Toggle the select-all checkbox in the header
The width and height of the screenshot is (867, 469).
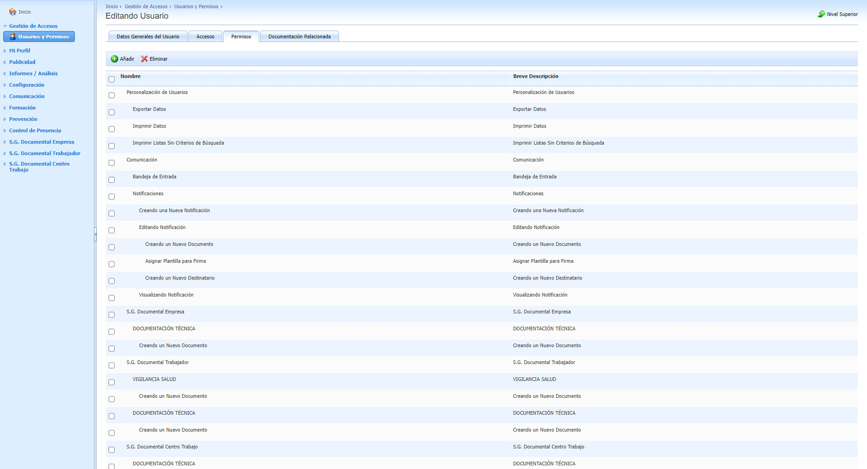[x=111, y=79]
